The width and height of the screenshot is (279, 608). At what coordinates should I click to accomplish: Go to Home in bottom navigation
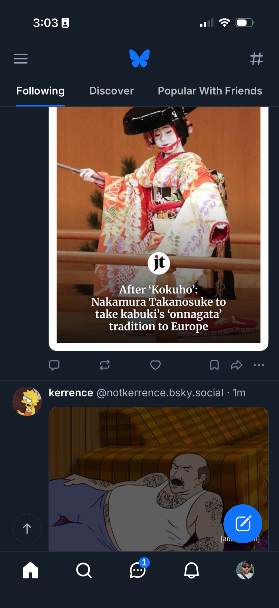[30, 570]
